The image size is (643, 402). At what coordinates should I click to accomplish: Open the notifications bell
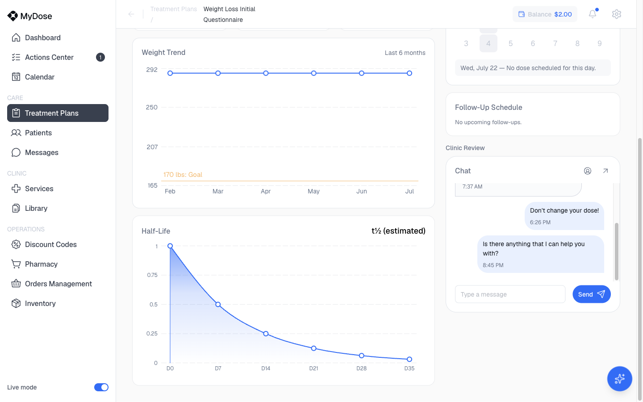point(593,14)
